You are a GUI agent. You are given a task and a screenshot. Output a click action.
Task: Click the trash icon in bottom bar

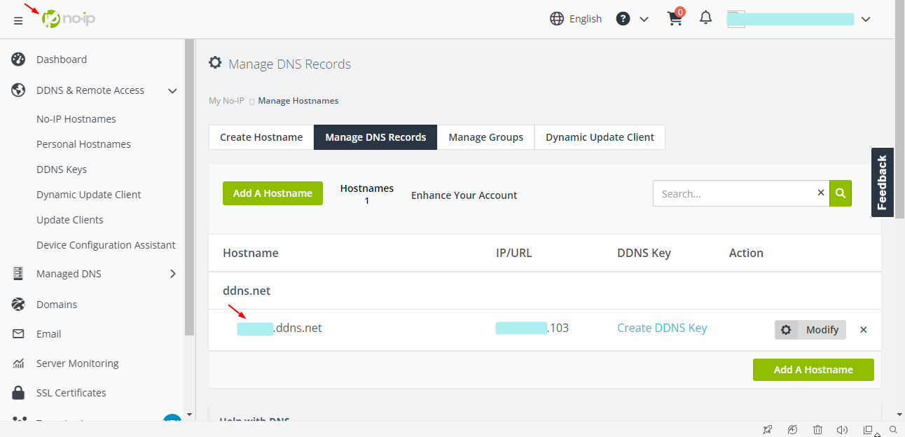pyautogui.click(x=817, y=429)
